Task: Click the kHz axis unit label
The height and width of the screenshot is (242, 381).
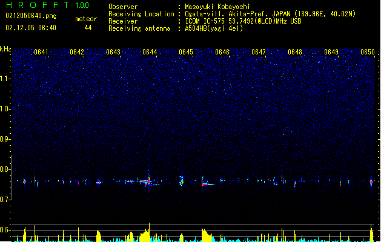Action: (5, 49)
